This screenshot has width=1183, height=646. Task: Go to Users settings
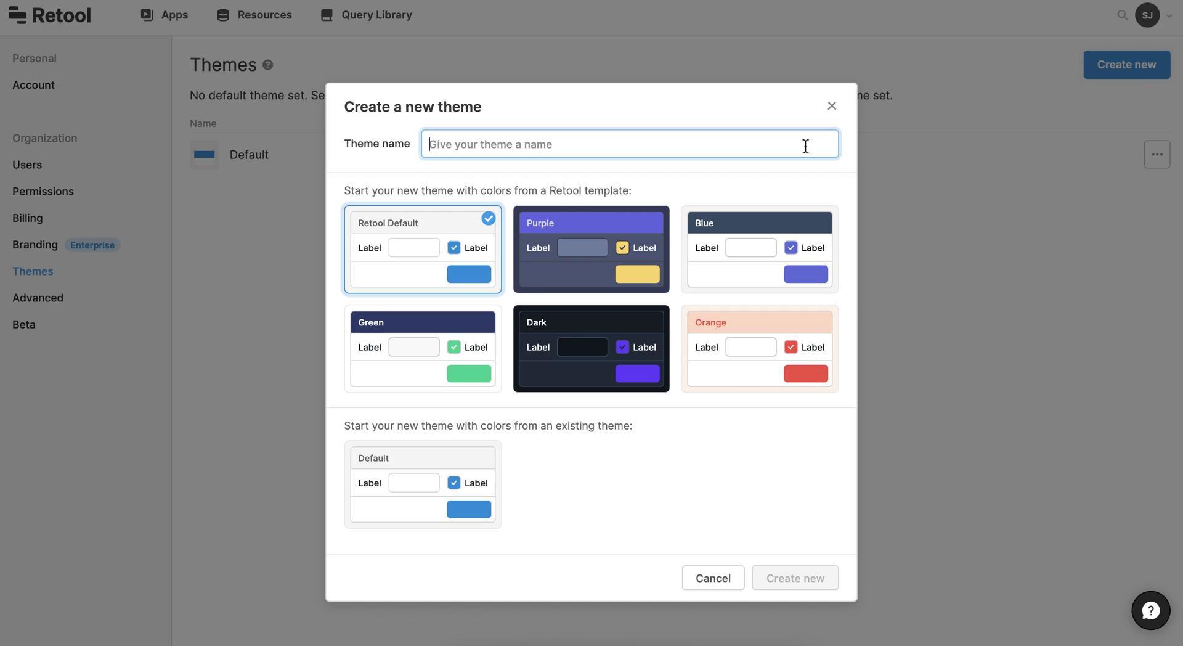pos(27,165)
